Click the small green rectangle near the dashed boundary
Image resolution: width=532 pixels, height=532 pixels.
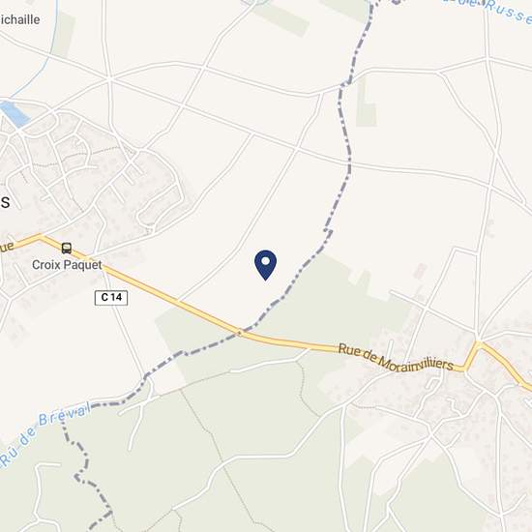pyautogui.click(x=366, y=115)
